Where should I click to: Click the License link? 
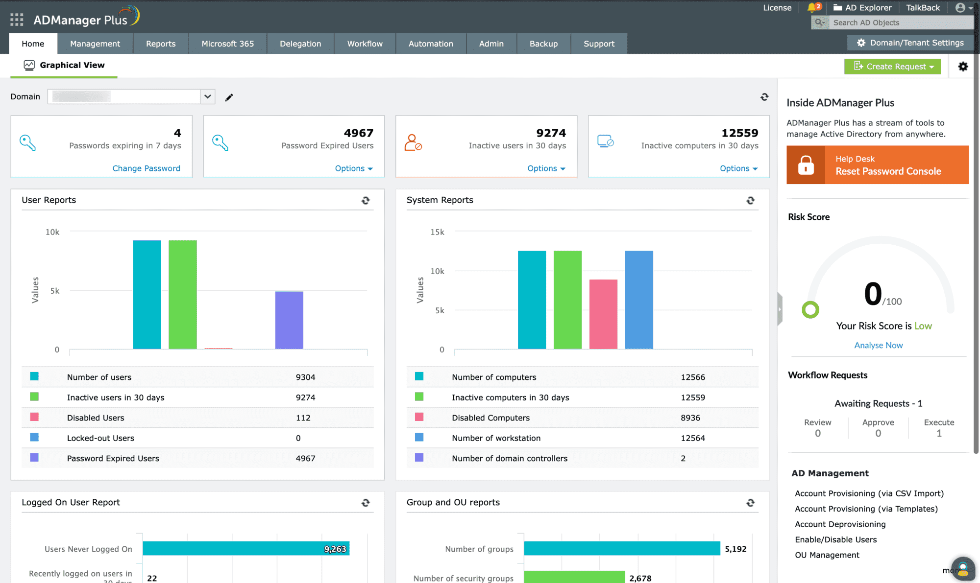777,7
